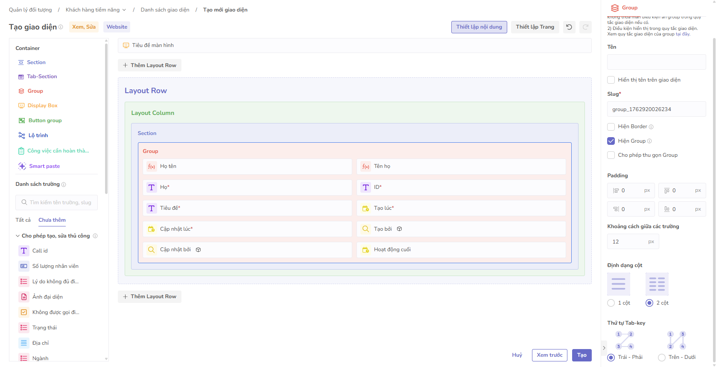Click the info icon beside Hiện Border
Viewport: 716px width, 367px height.
pos(651,127)
